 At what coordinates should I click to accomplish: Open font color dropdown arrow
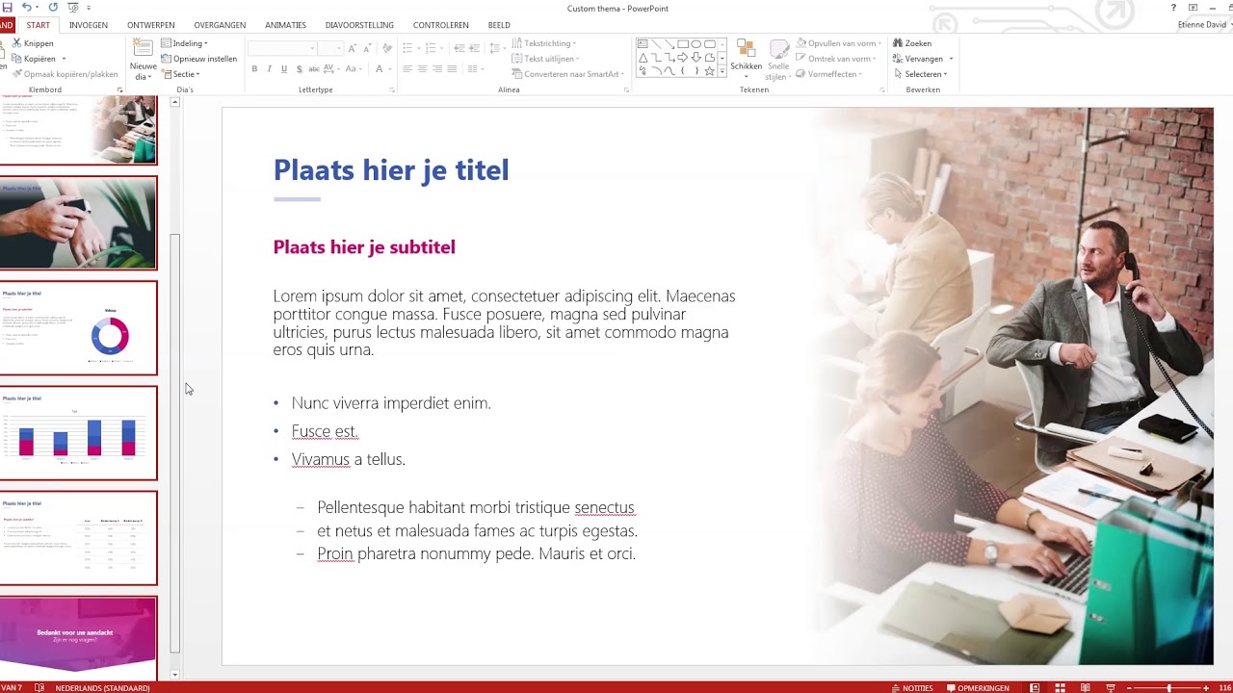pyautogui.click(x=390, y=68)
